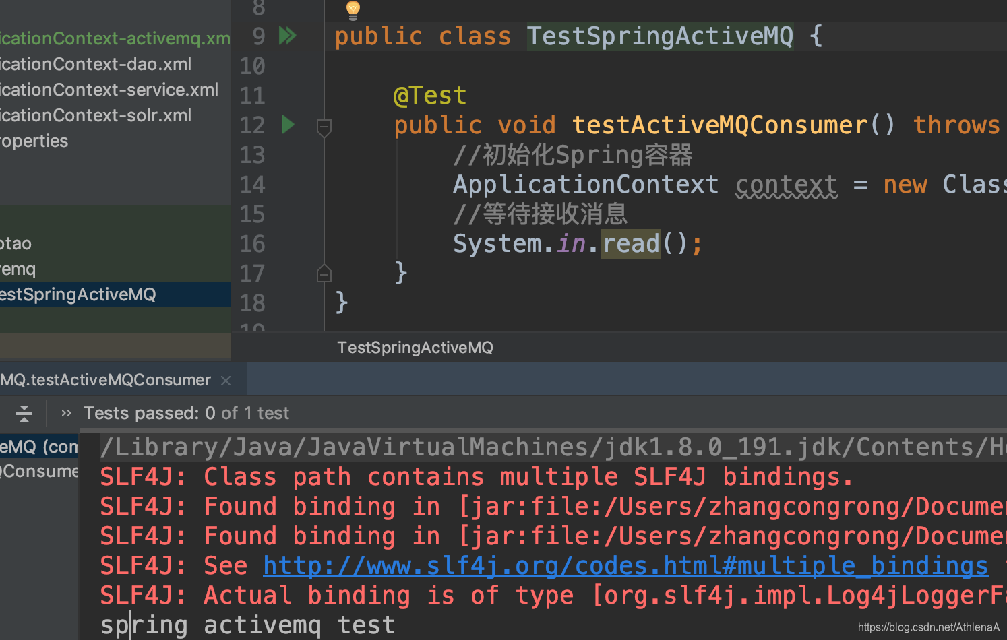The image size is (1007, 640).
Task: Click the @Test annotation
Action: click(430, 96)
